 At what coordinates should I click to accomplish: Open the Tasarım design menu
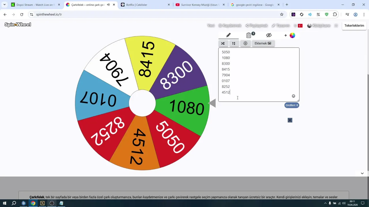(280, 26)
